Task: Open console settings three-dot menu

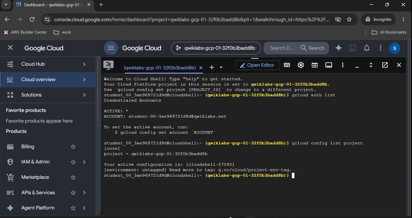Action: point(381,48)
